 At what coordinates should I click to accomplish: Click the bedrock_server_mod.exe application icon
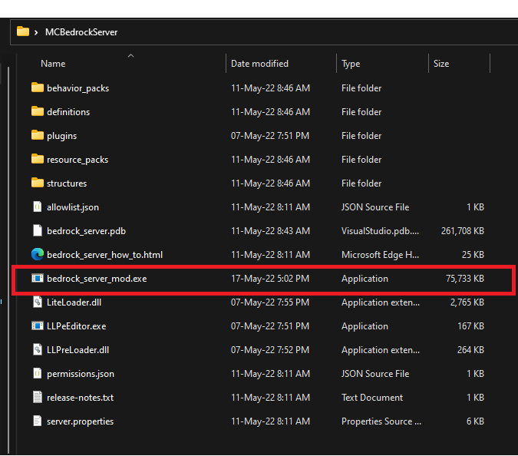pyautogui.click(x=38, y=278)
